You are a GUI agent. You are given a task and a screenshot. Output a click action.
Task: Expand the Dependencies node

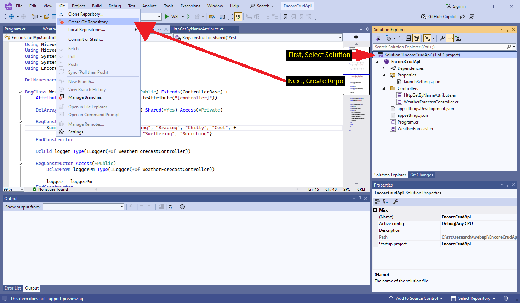tap(384, 68)
